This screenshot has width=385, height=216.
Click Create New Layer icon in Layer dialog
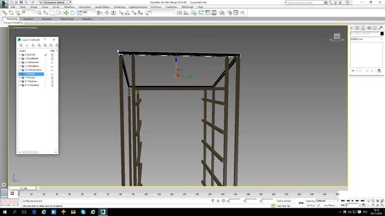click(21, 46)
